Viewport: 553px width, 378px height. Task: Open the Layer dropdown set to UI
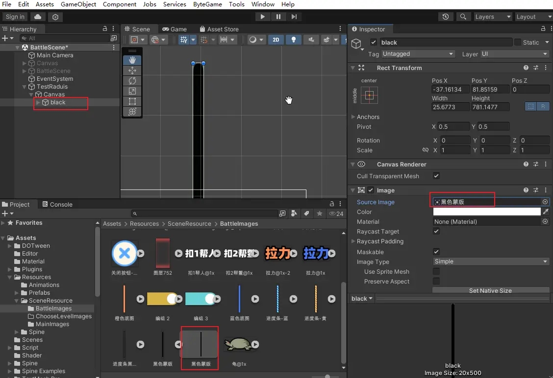coord(515,54)
